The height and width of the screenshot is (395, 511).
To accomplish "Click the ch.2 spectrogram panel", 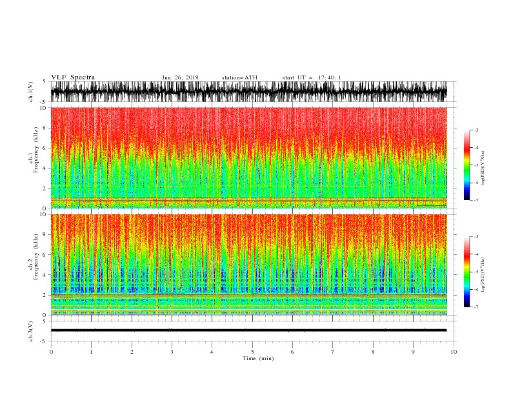I will pyautogui.click(x=248, y=265).
